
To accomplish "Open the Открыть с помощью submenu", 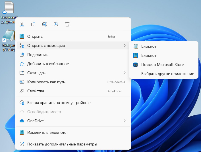I will click(x=73, y=45).
